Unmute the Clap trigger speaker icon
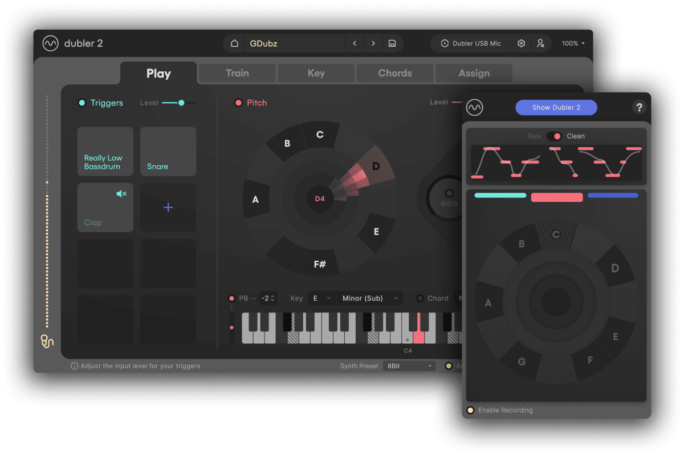Viewport: 684px width, 455px height. pyautogui.click(x=121, y=194)
